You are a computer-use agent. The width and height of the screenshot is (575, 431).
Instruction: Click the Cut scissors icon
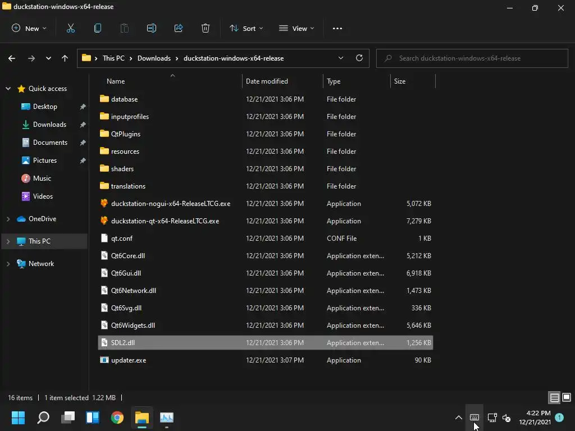(70, 28)
